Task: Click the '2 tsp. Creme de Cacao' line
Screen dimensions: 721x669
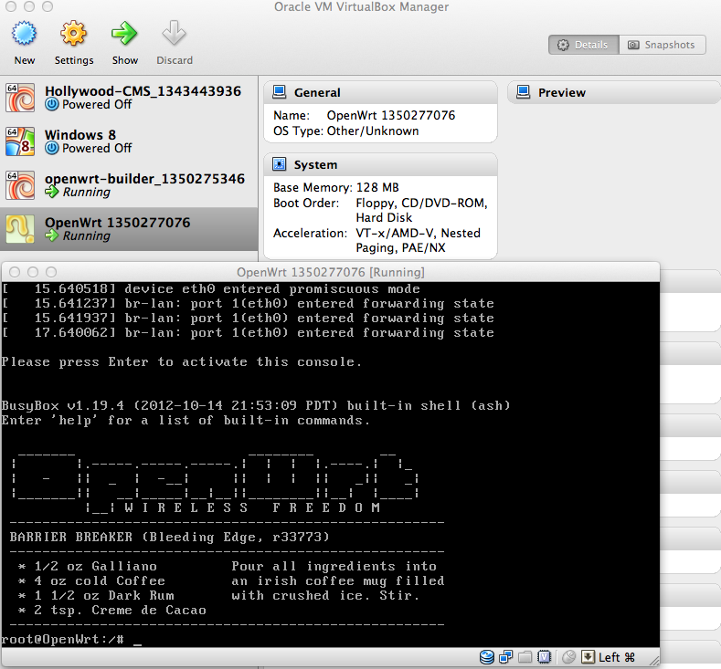Action: pyautogui.click(x=112, y=611)
